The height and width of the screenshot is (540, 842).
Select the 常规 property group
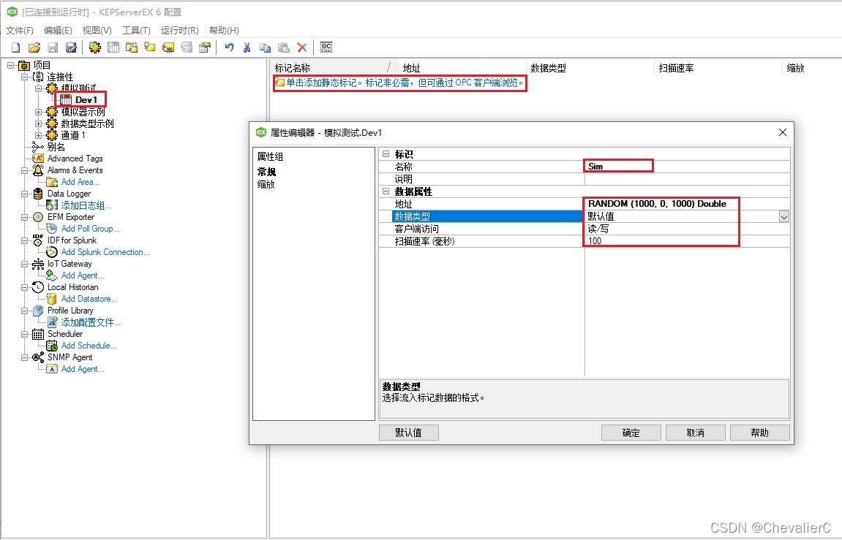point(266,172)
